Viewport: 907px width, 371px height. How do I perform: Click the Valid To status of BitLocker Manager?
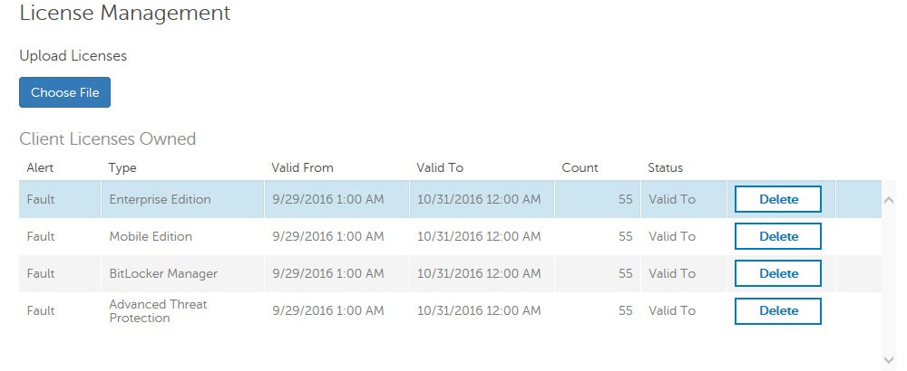point(672,273)
